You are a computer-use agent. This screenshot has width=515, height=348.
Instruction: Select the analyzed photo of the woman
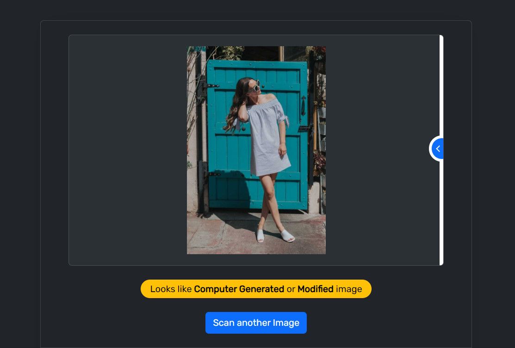pos(256,150)
